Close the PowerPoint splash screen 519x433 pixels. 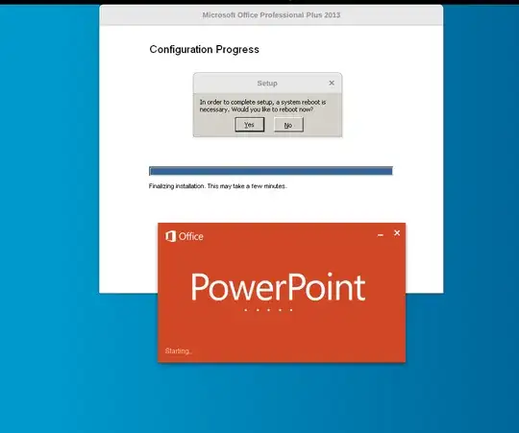click(x=397, y=233)
